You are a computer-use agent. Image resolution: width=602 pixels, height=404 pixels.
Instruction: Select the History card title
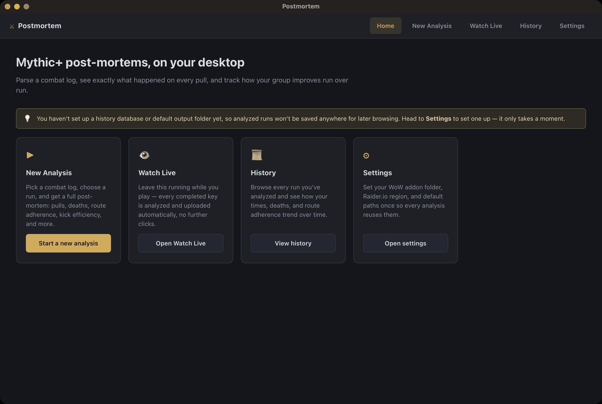tap(263, 173)
